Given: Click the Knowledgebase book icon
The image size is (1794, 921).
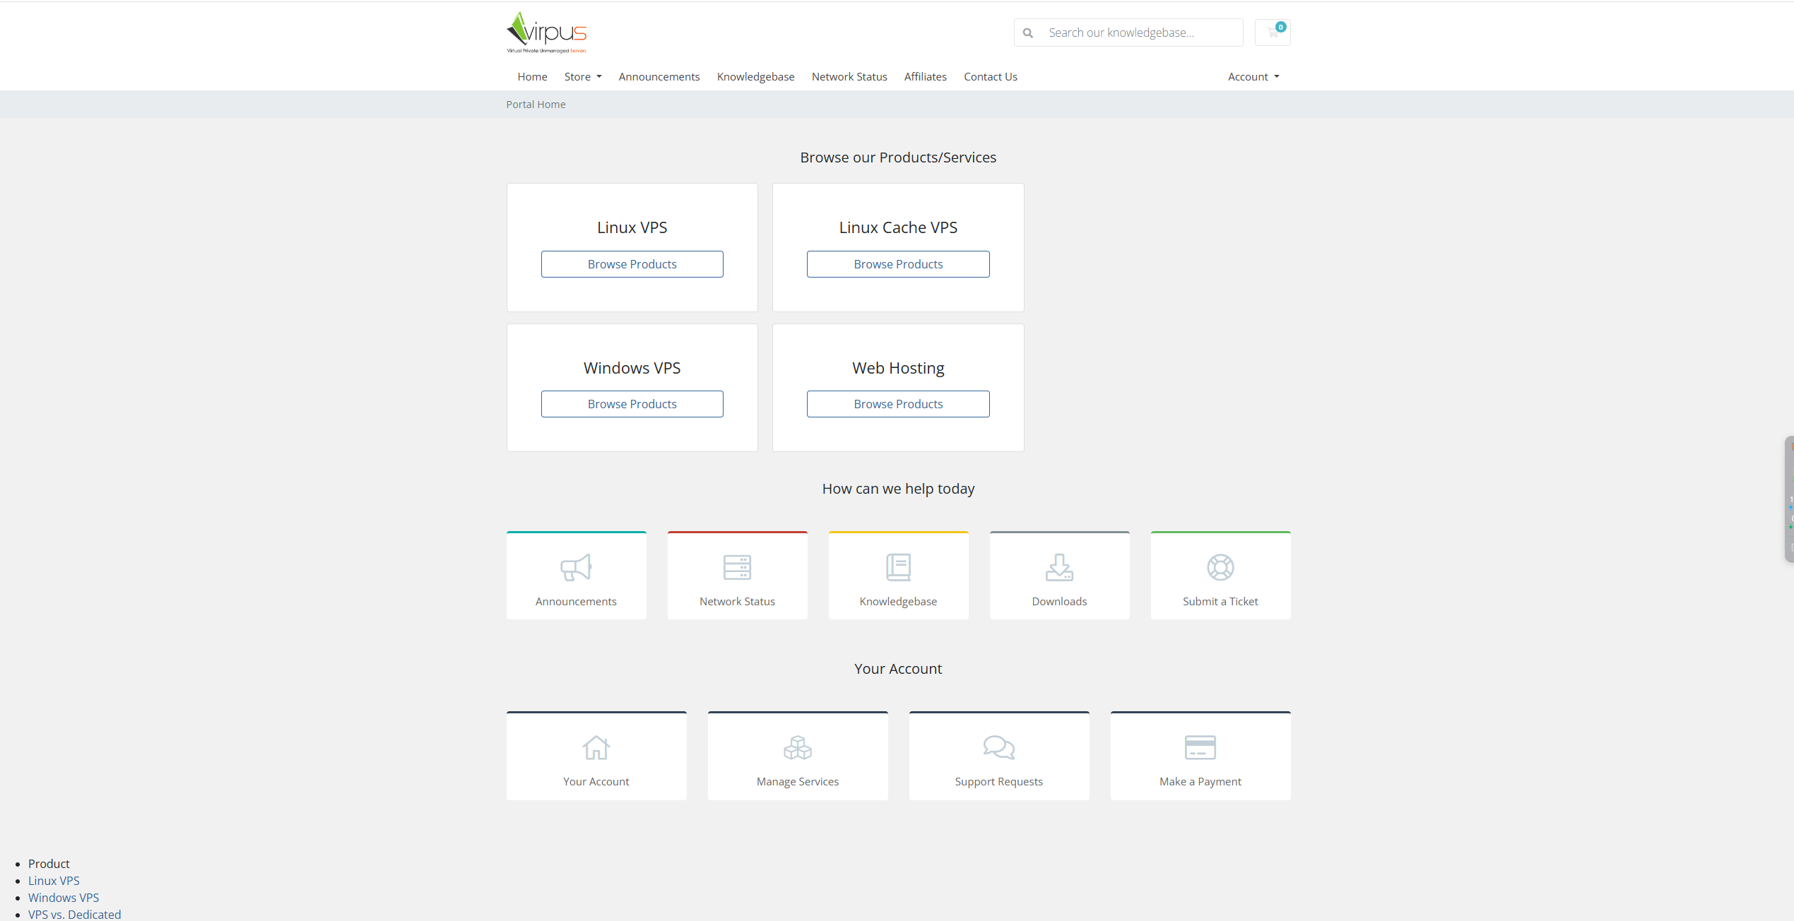Looking at the screenshot, I should pos(898,567).
